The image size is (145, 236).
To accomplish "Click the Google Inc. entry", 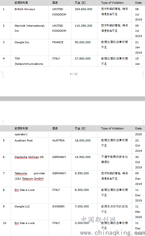I will click(x=22, y=42).
